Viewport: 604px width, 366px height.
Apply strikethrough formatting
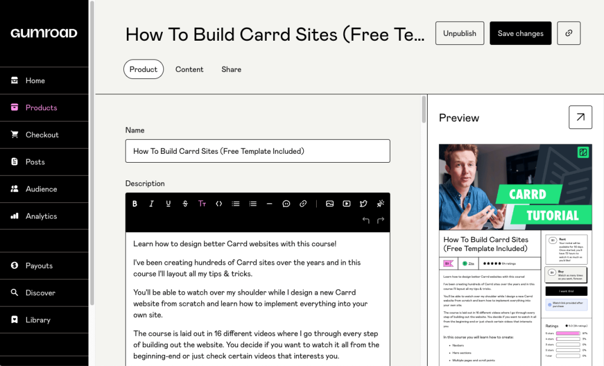coord(185,203)
